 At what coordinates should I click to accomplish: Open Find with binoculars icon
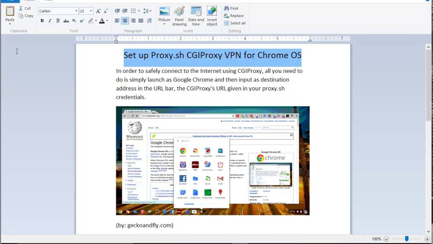coord(231,8)
